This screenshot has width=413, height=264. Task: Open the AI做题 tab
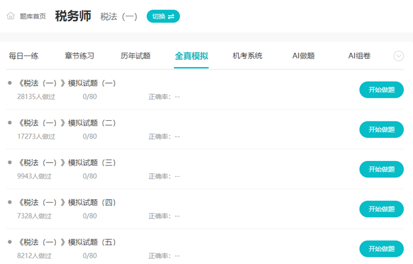[303, 56]
